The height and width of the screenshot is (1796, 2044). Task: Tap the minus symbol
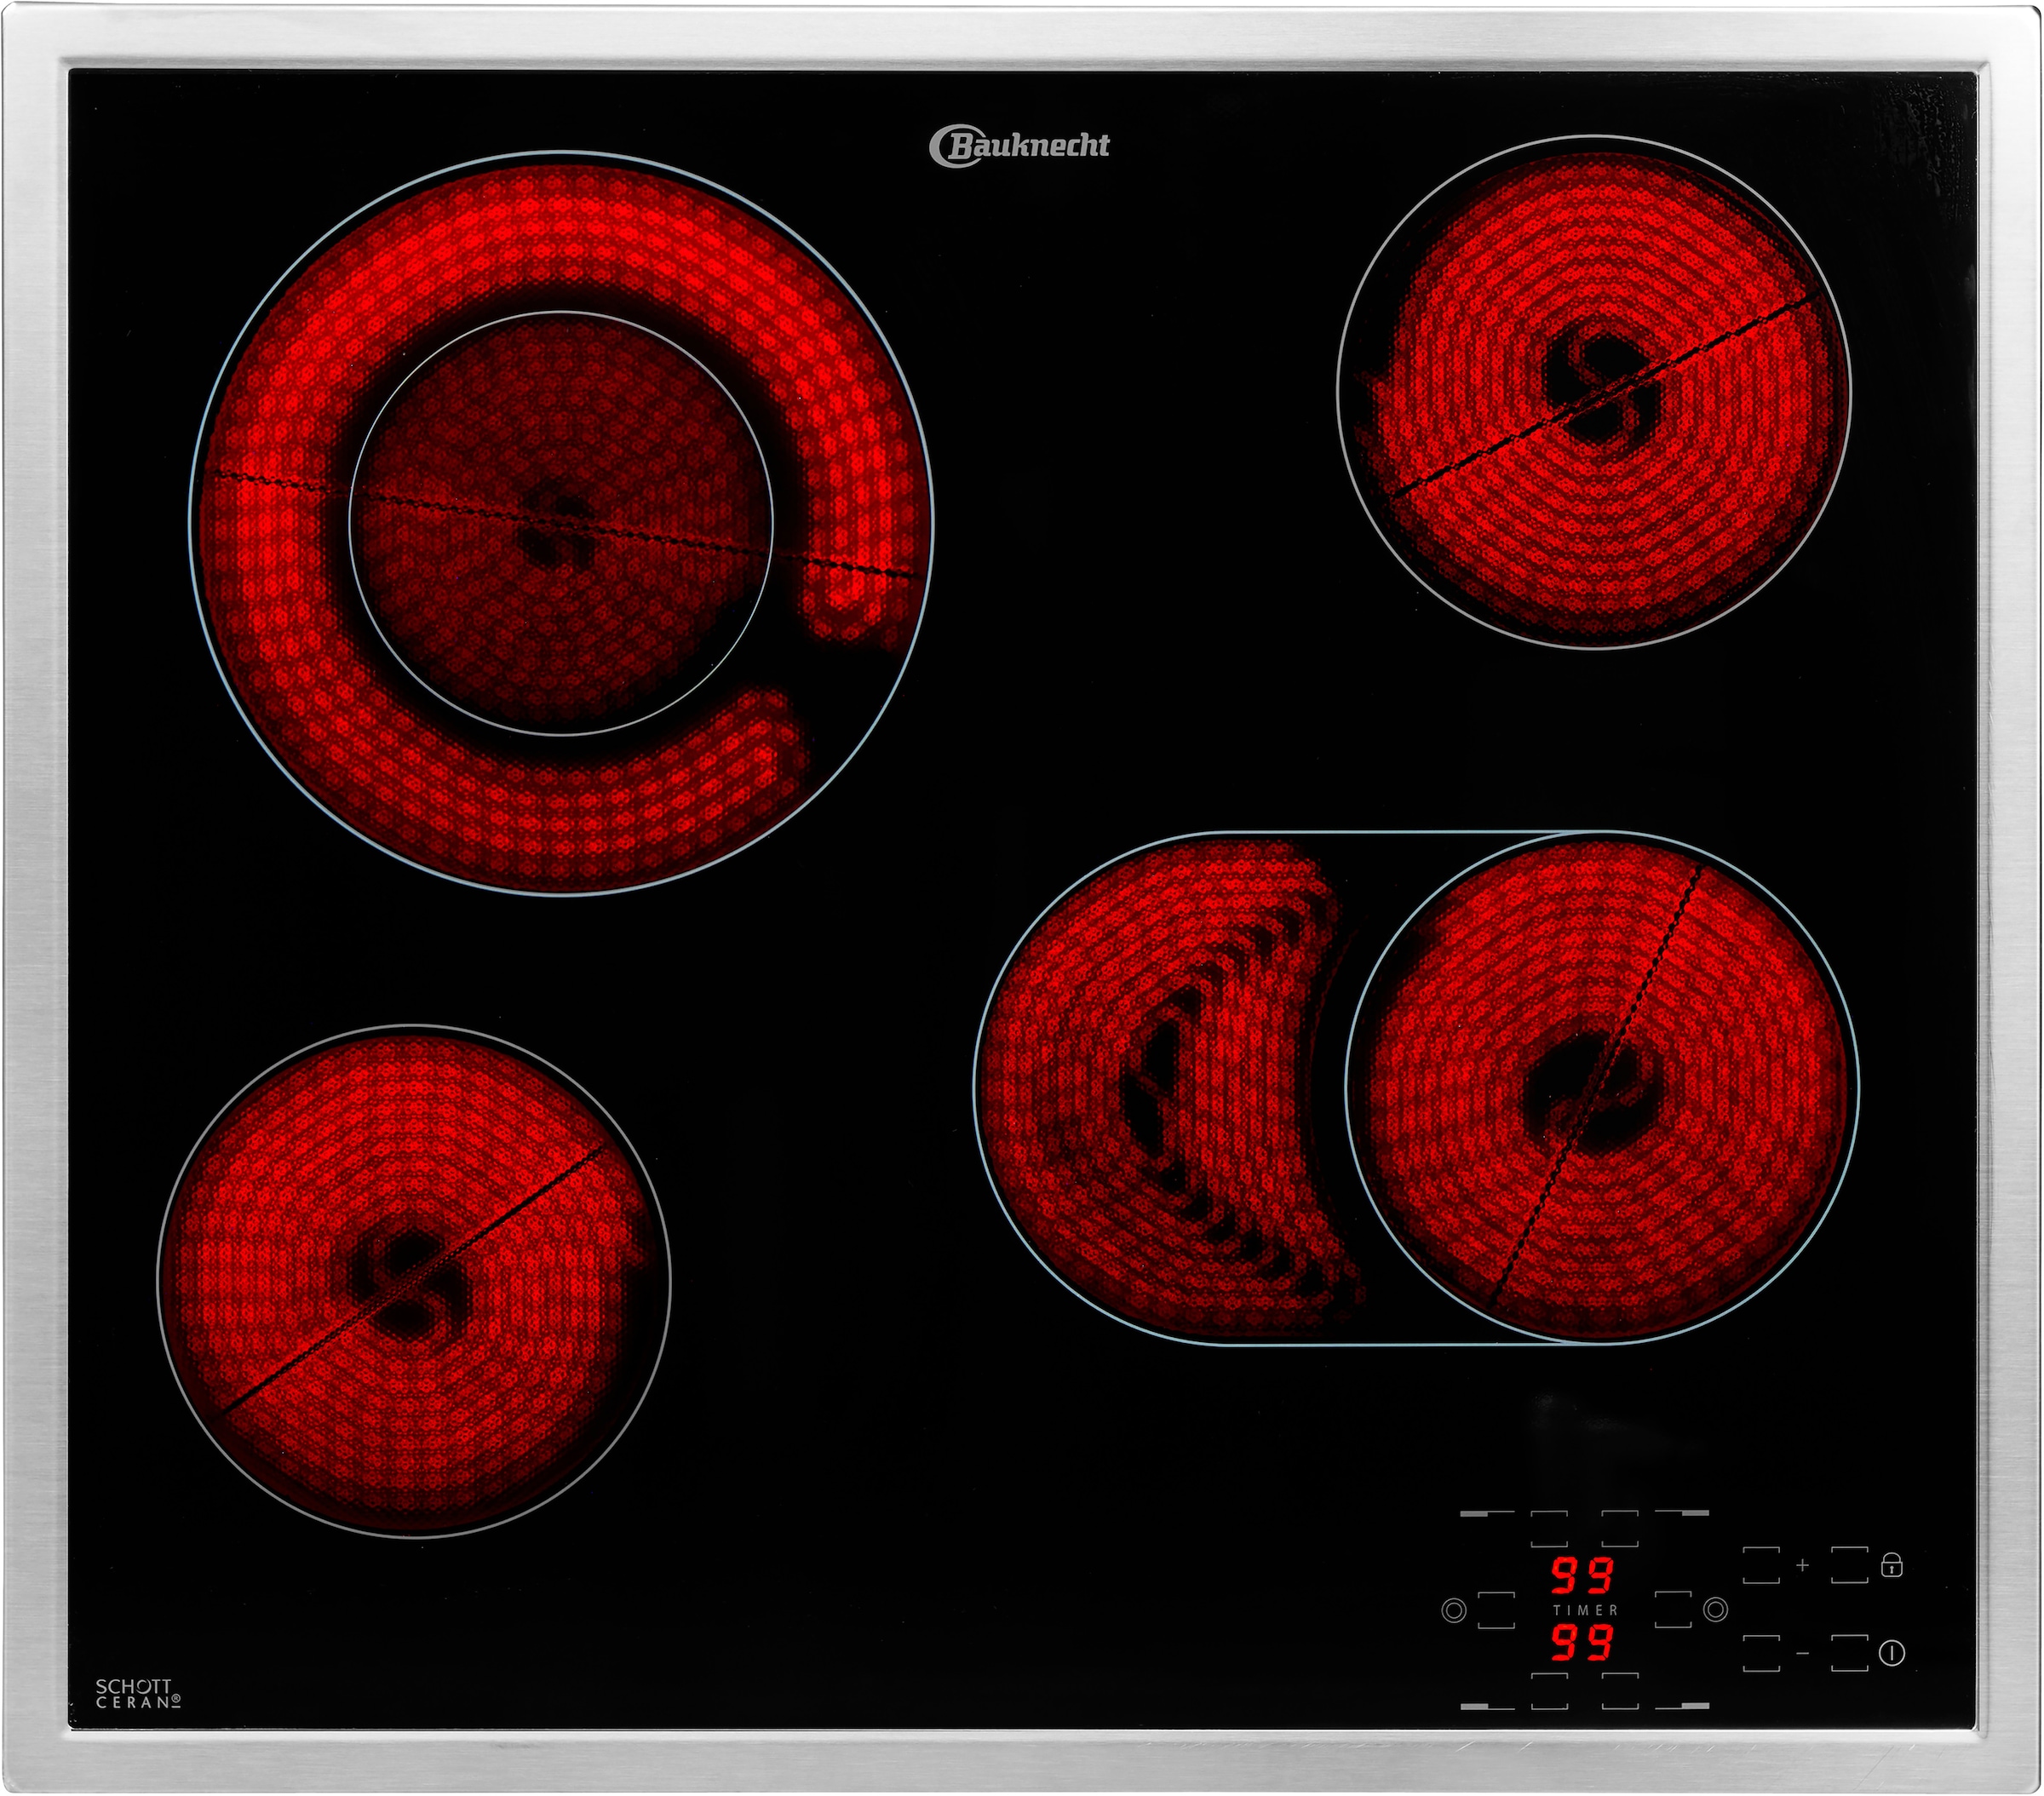(x=1802, y=1654)
